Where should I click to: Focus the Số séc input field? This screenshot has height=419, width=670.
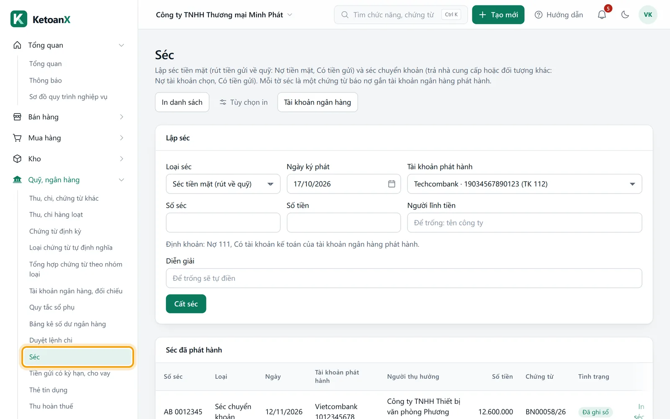coord(223,222)
